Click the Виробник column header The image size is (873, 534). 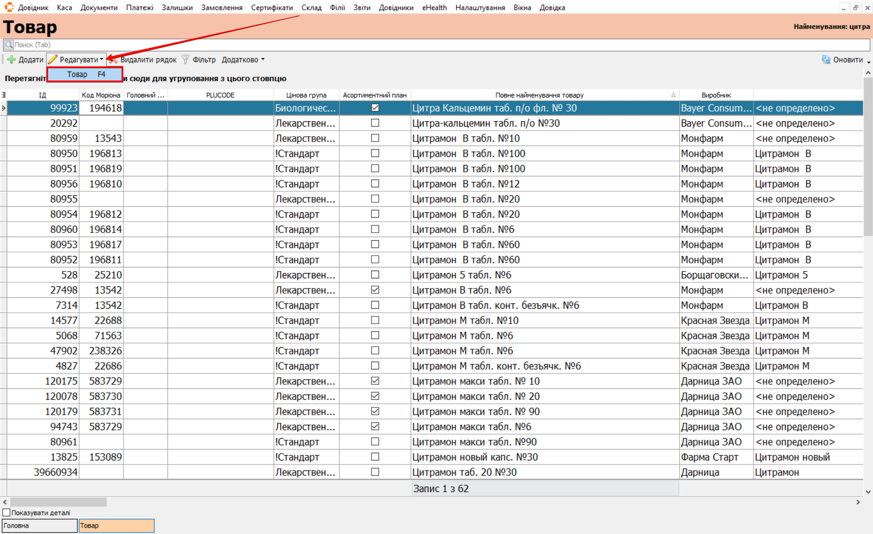click(716, 95)
